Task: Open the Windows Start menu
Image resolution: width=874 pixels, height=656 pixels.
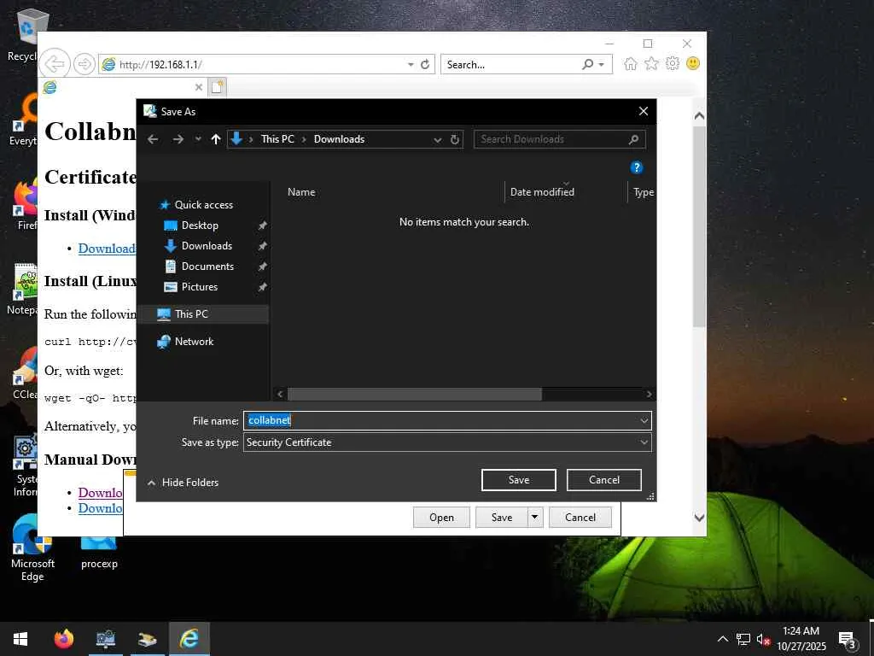Action: click(x=20, y=639)
